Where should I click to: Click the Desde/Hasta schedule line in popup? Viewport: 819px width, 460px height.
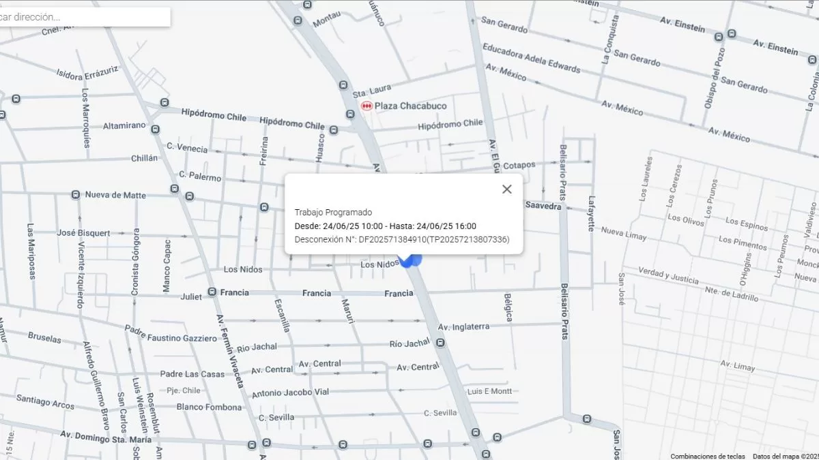pyautogui.click(x=385, y=226)
